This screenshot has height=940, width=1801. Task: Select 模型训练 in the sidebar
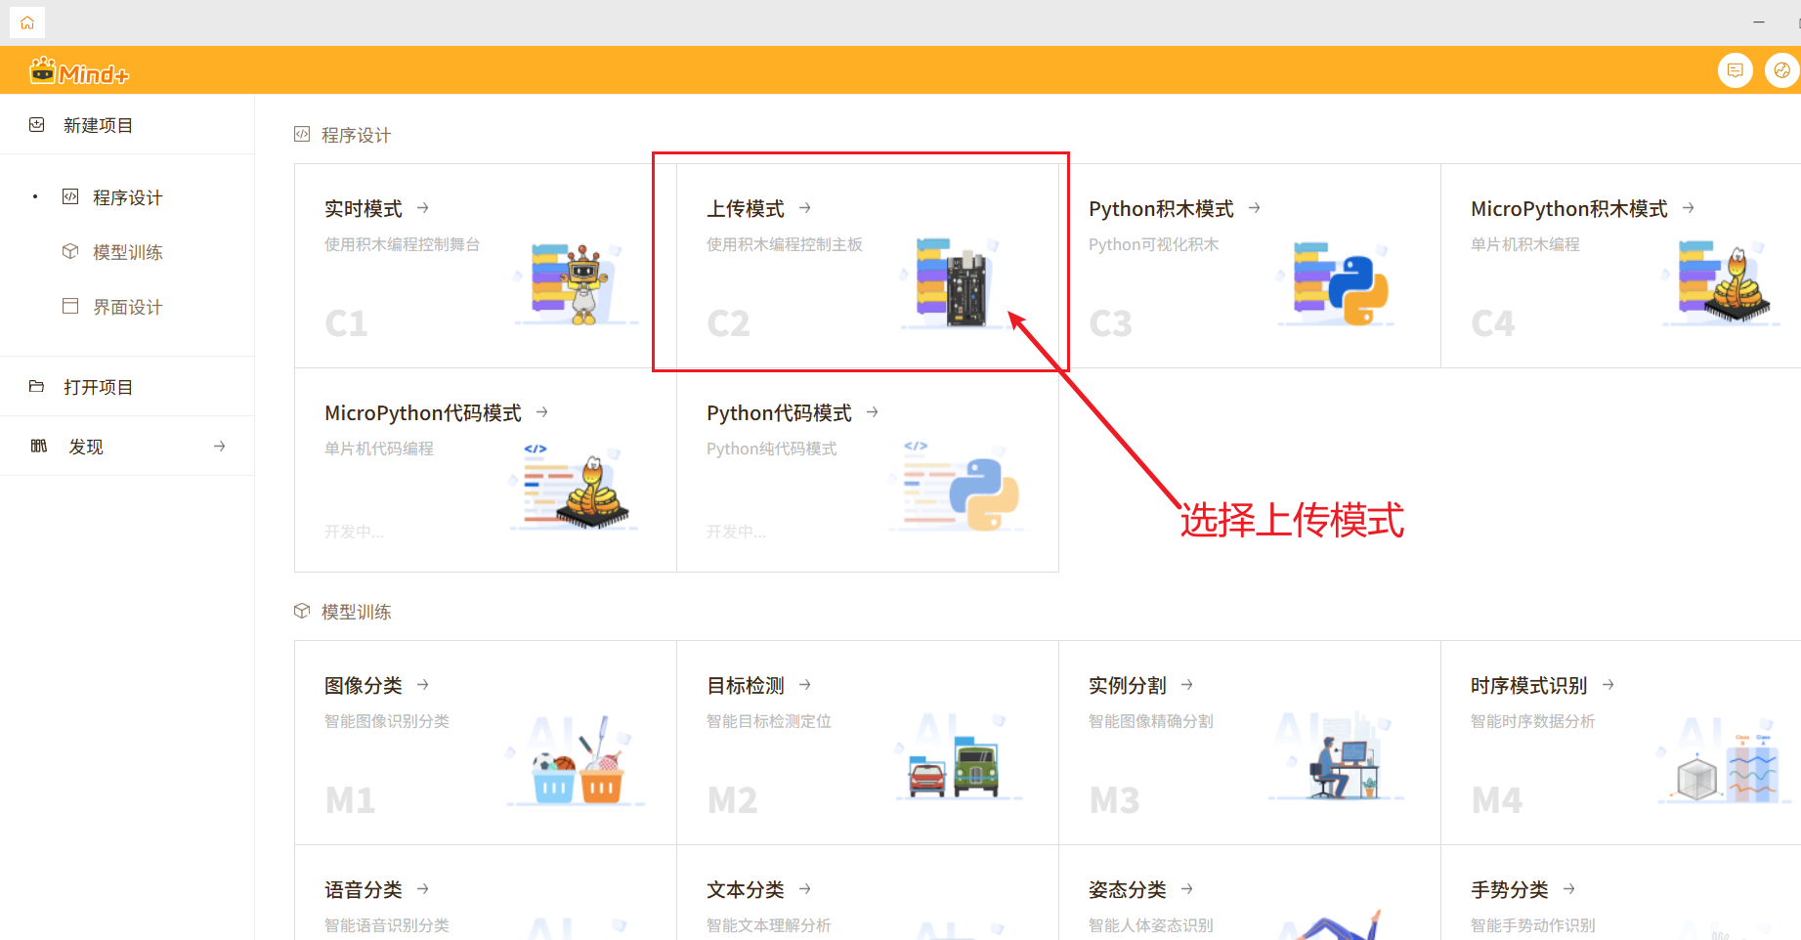pos(127,252)
